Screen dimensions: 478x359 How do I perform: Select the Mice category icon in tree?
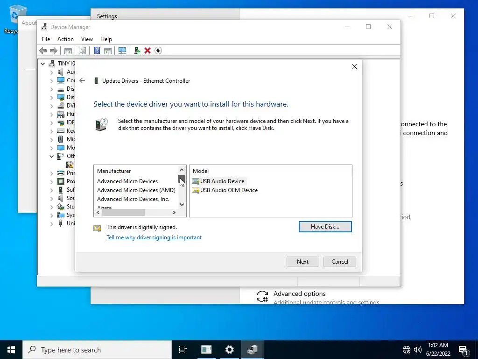coord(61,139)
